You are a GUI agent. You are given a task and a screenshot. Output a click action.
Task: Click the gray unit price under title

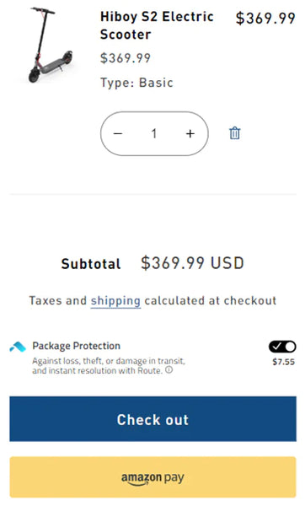[126, 58]
